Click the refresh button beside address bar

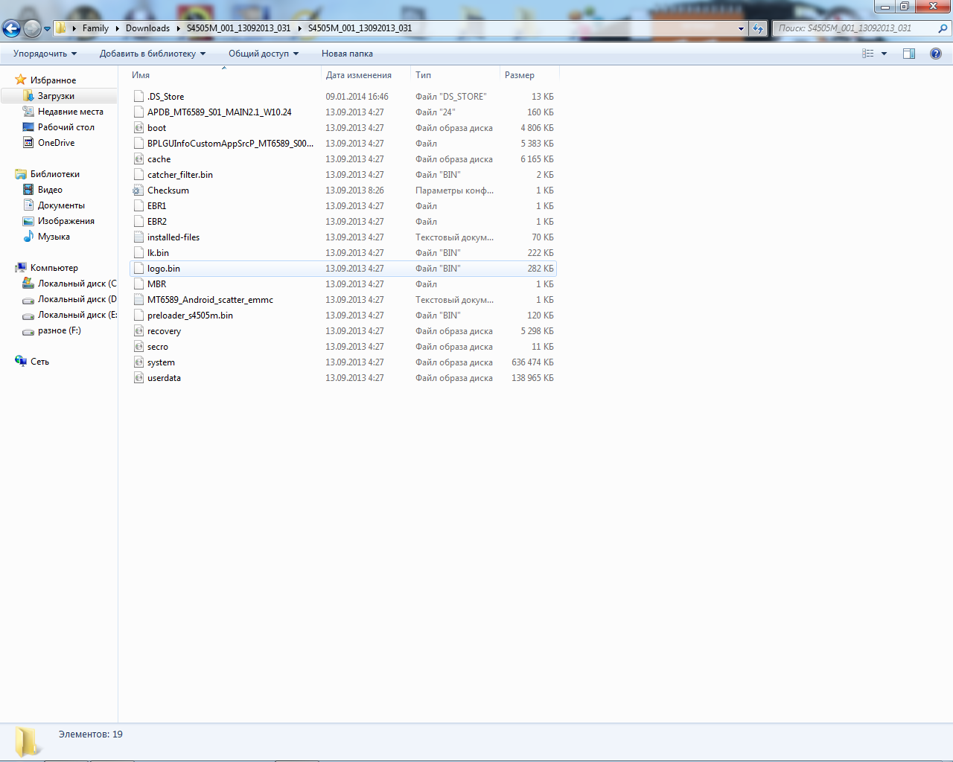click(x=758, y=28)
